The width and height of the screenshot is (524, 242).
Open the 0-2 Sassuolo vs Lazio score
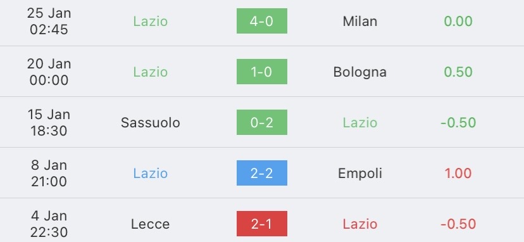click(261, 122)
